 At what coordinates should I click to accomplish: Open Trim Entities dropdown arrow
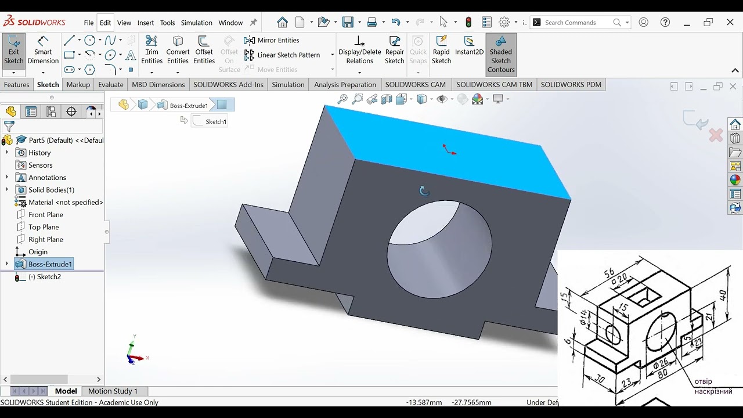tap(152, 73)
